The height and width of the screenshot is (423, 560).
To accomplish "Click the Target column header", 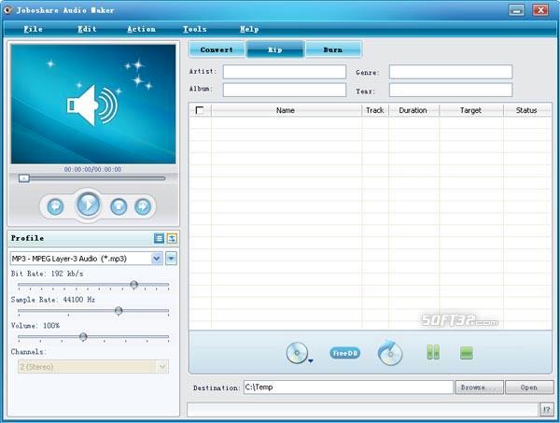I will 471,110.
